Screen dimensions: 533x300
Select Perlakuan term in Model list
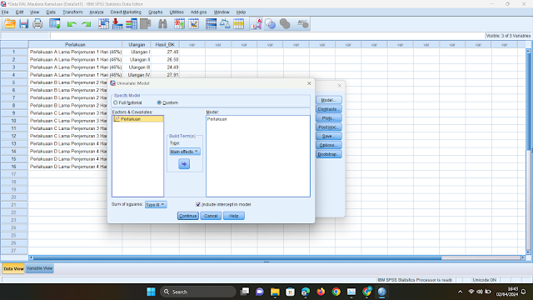pyautogui.click(x=217, y=119)
